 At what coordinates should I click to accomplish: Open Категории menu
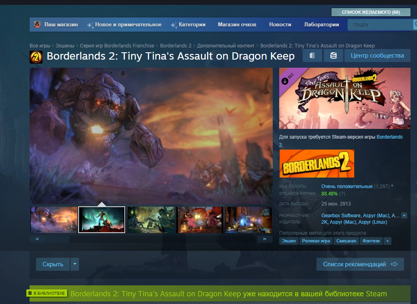coord(192,24)
